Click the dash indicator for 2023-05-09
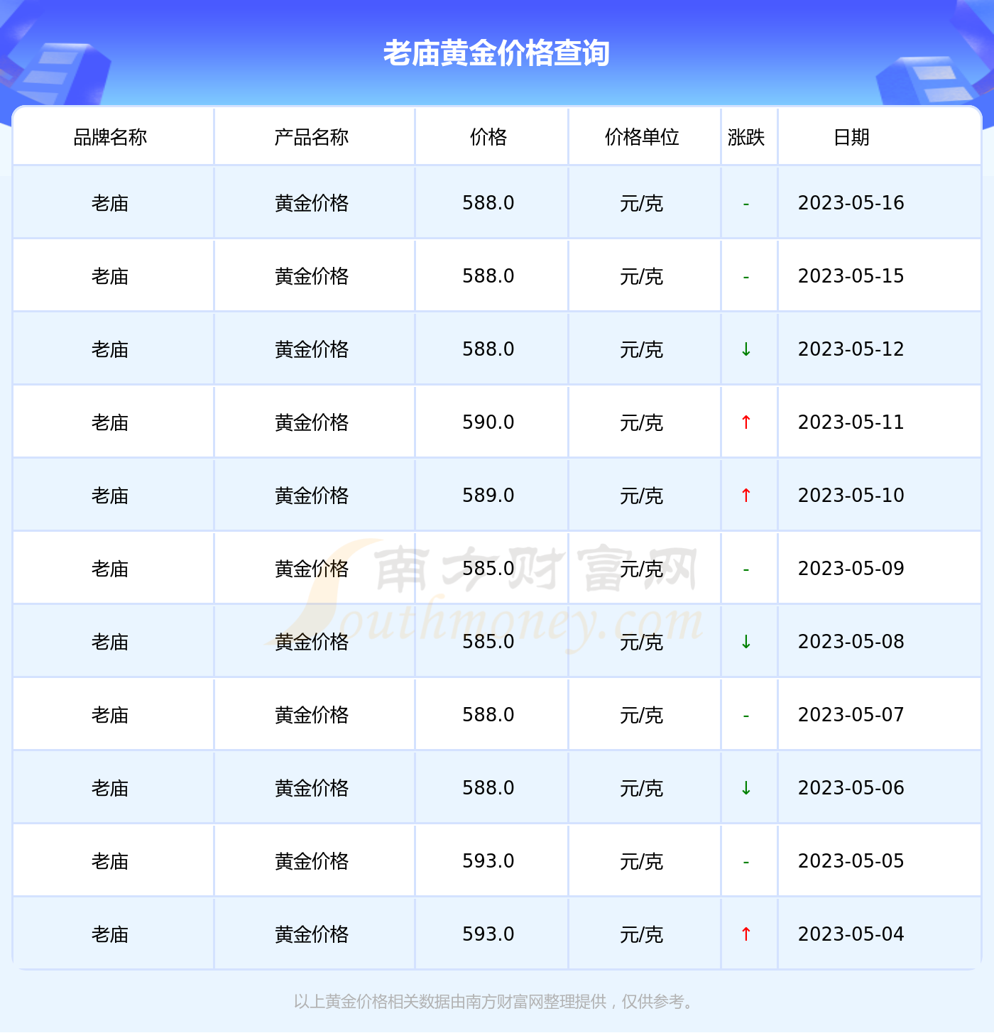 tap(746, 570)
